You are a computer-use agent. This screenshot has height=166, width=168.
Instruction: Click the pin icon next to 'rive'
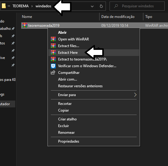point(13,58)
